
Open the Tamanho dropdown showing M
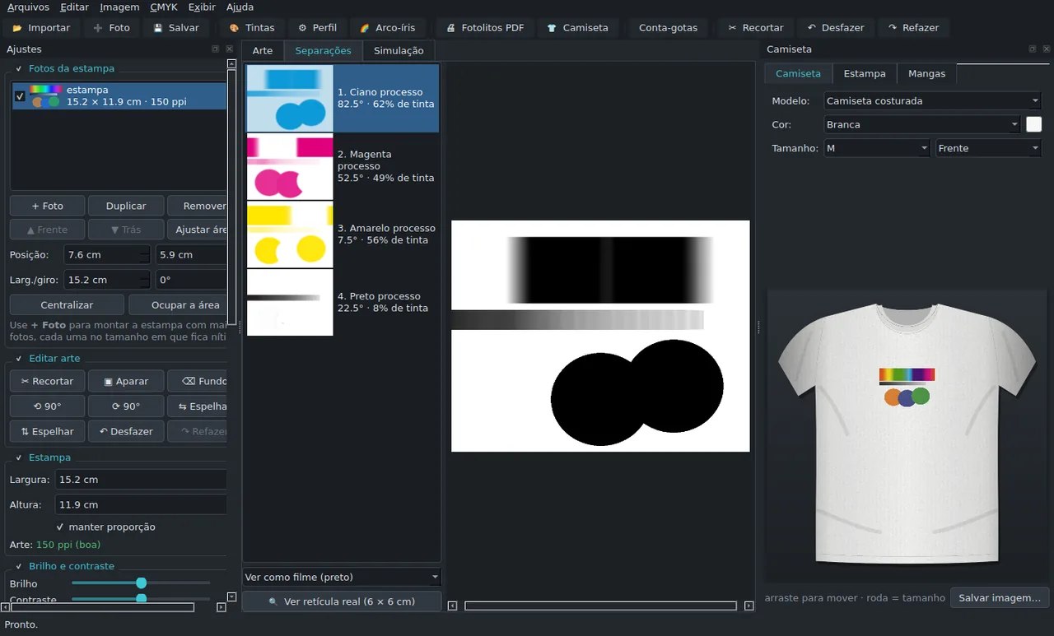click(x=876, y=148)
